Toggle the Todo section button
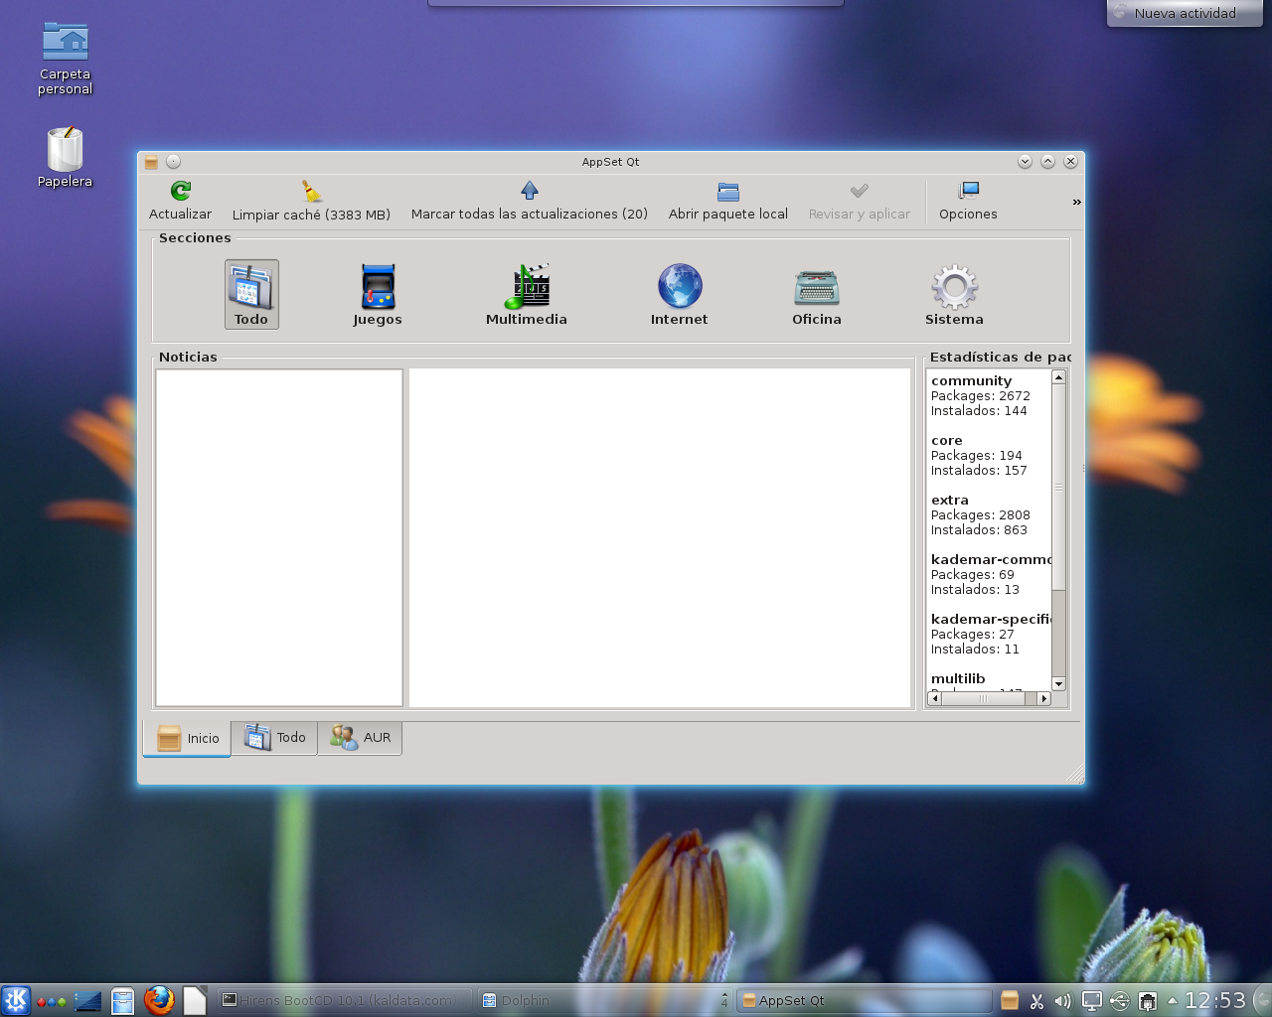The width and height of the screenshot is (1272, 1017). (x=251, y=294)
